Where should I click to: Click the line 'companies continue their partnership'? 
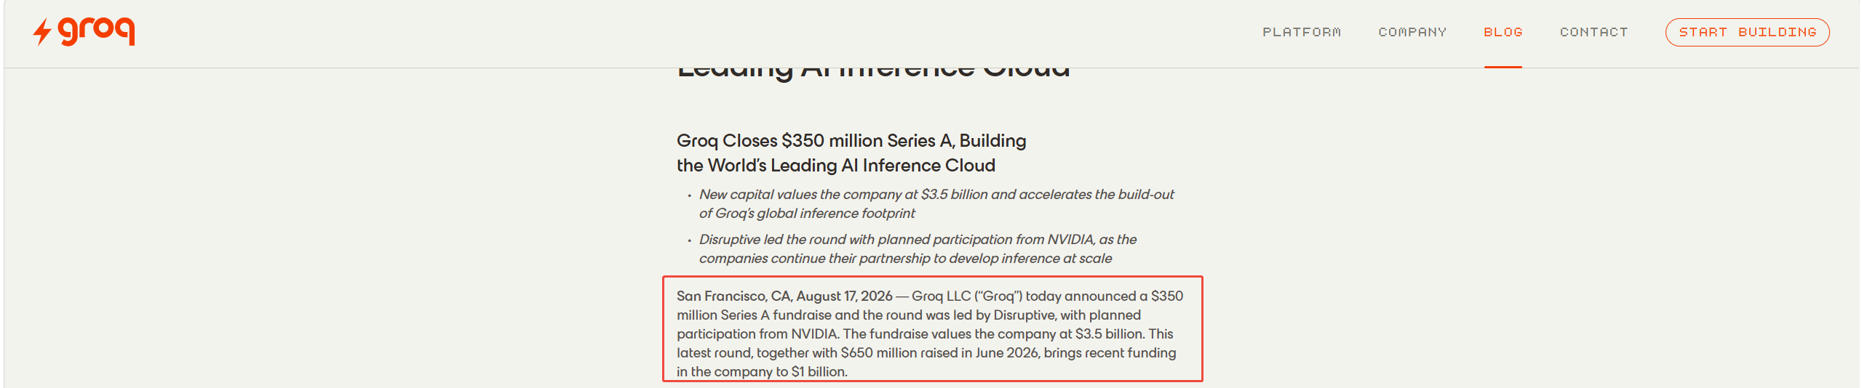pyautogui.click(x=905, y=258)
